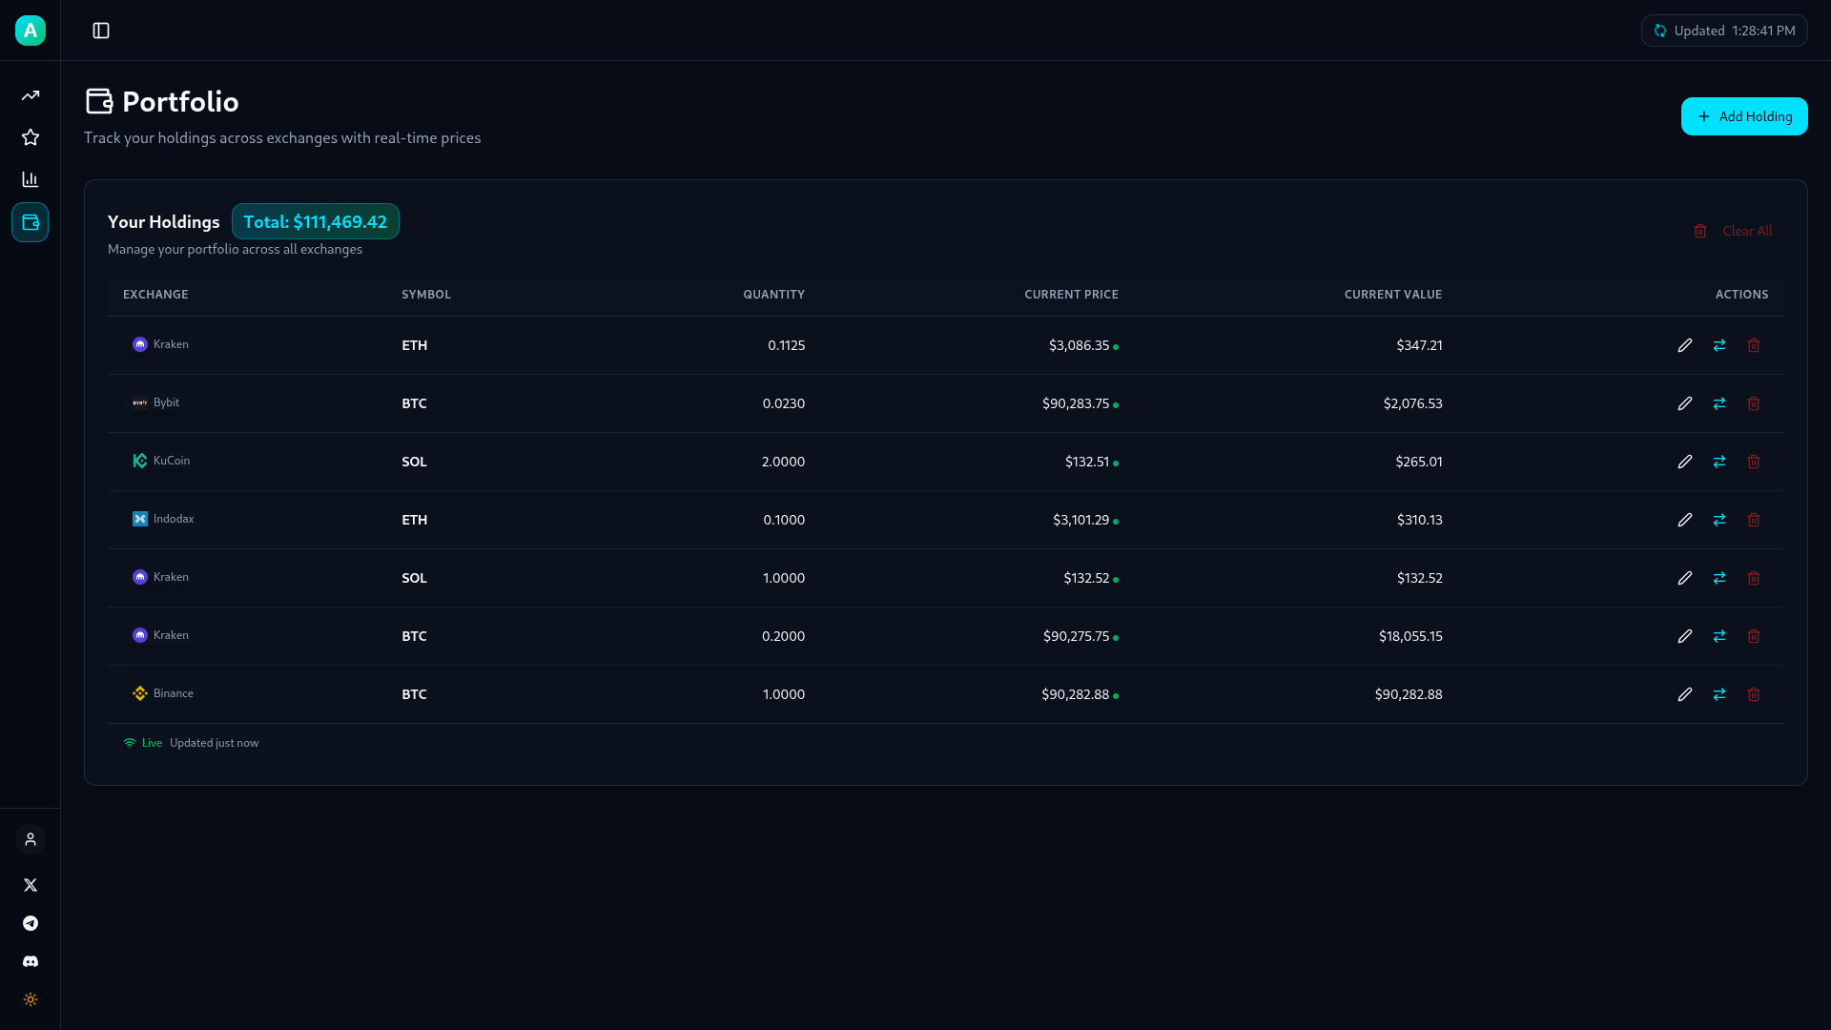Viewport: 1831px width, 1030px height.
Task: Click the refresh icon next to the updated timestamp
Action: tap(1660, 31)
